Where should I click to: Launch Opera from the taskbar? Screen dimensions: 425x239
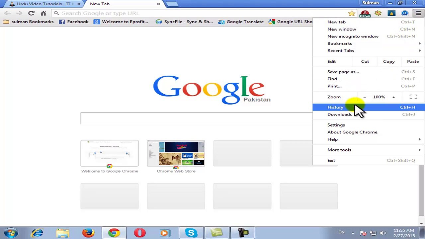pos(139,233)
